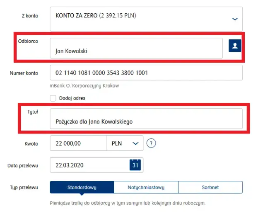Click the calendar icon in date field

(x=135, y=165)
